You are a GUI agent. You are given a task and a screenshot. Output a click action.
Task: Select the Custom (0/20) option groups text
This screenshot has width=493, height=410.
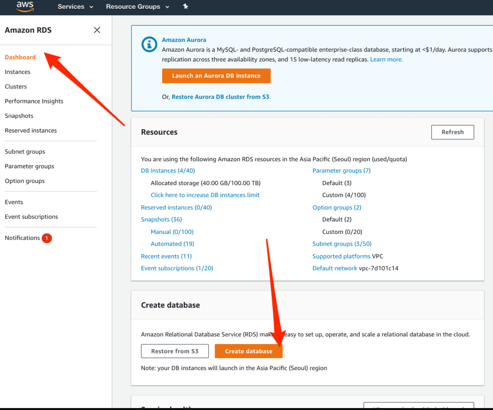(342, 232)
